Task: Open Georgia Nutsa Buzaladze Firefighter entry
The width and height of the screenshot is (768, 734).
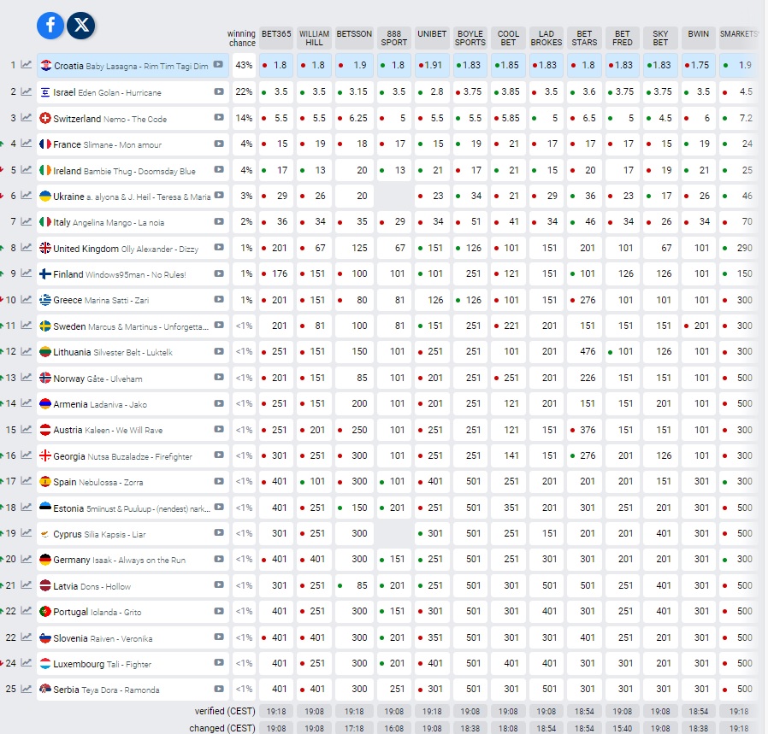Action: [133, 455]
